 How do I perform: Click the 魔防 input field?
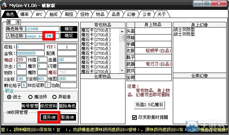[42, 72]
